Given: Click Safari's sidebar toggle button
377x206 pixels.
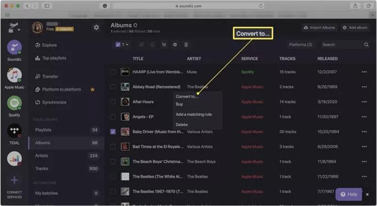Looking at the screenshot, I should [x=47, y=6].
